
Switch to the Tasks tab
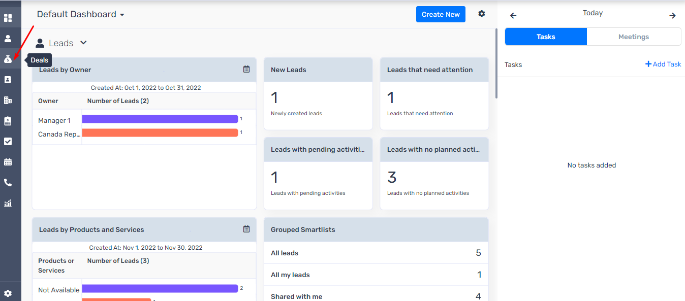(546, 37)
